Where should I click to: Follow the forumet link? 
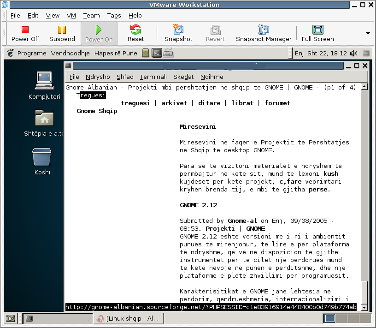tap(277, 103)
